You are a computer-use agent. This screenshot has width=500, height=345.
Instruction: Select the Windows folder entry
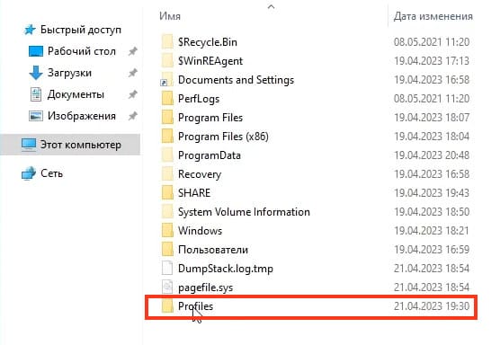200,231
